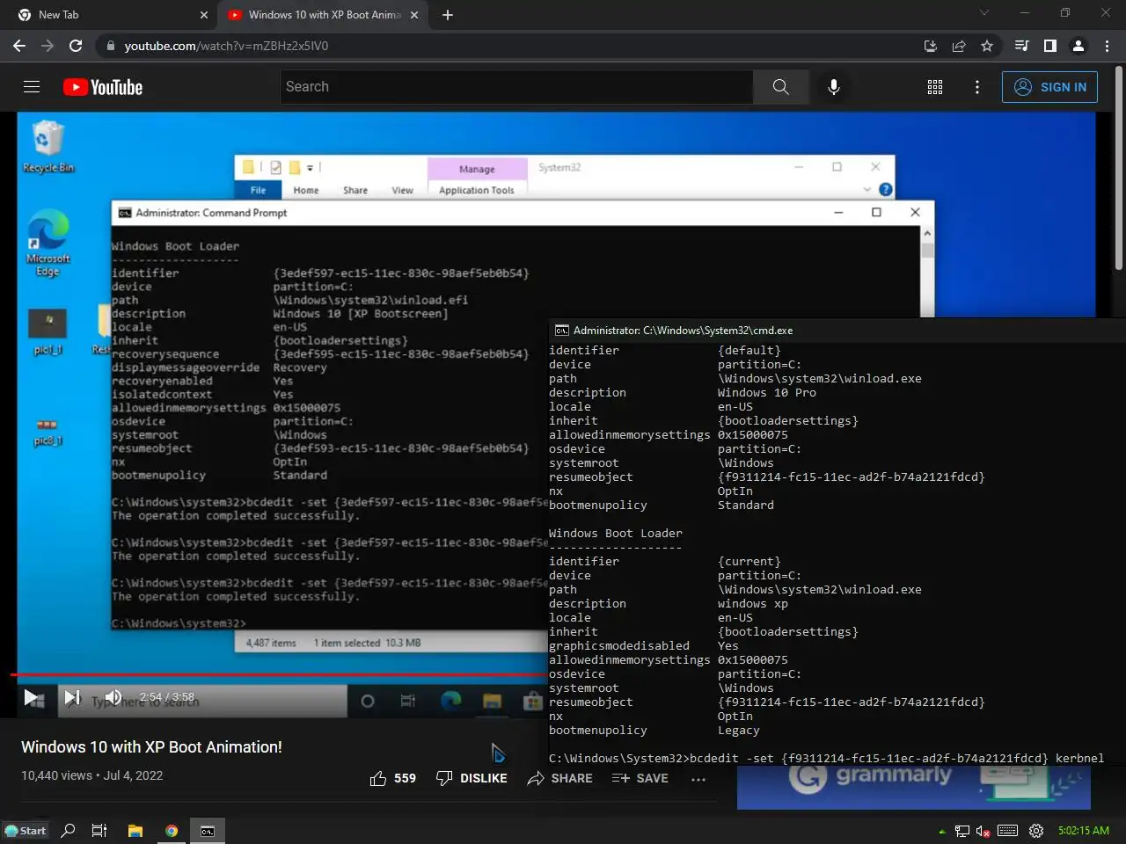Click the share page icon in address bar
The height and width of the screenshot is (844, 1126).
click(x=959, y=46)
